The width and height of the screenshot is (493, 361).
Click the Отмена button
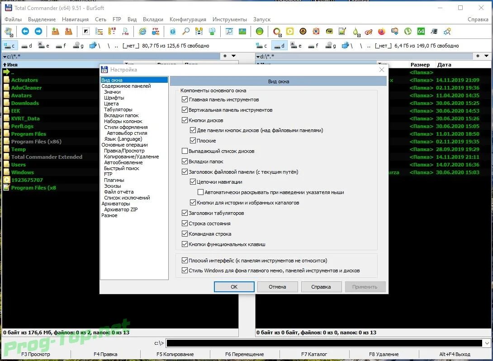[x=277, y=287]
